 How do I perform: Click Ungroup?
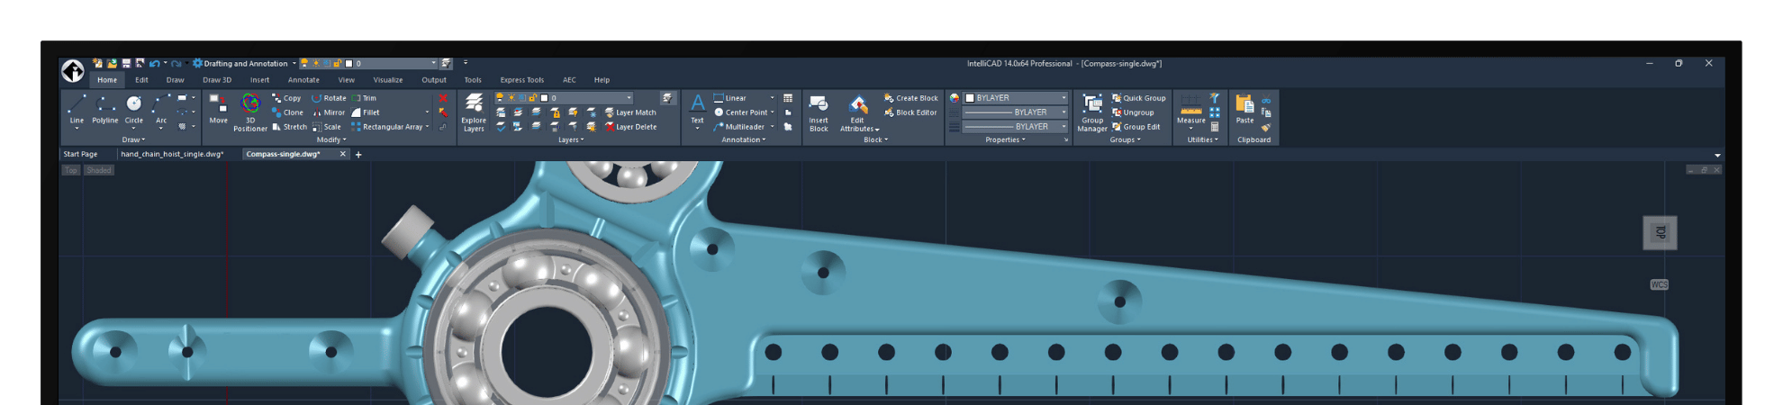1133,112
